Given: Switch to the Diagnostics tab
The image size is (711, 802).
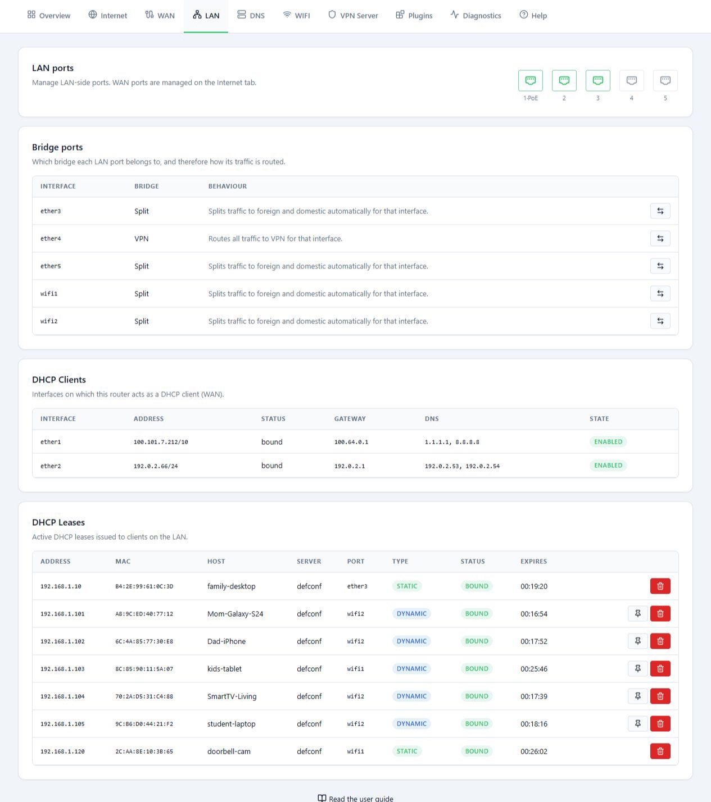Looking at the screenshot, I should coord(475,15).
